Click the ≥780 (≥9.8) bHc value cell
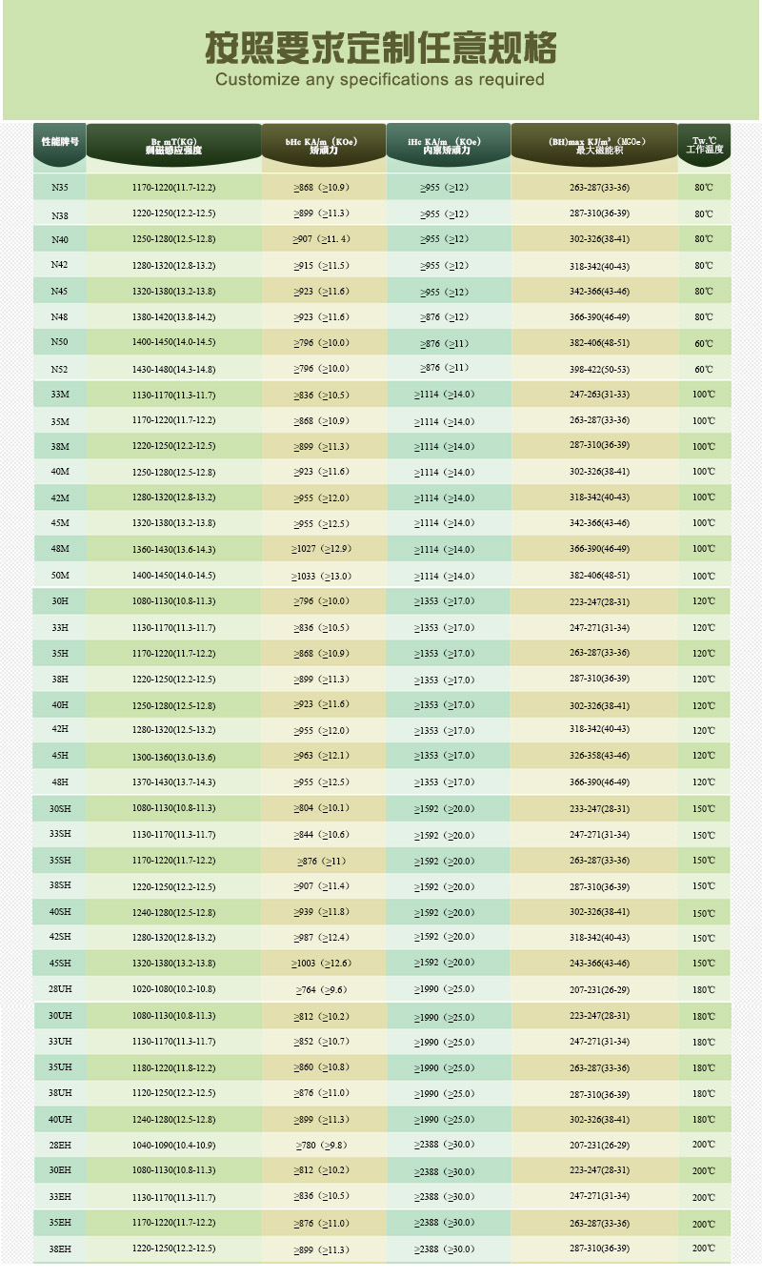Image resolution: width=762 pixels, height=1279 pixels. (322, 1145)
